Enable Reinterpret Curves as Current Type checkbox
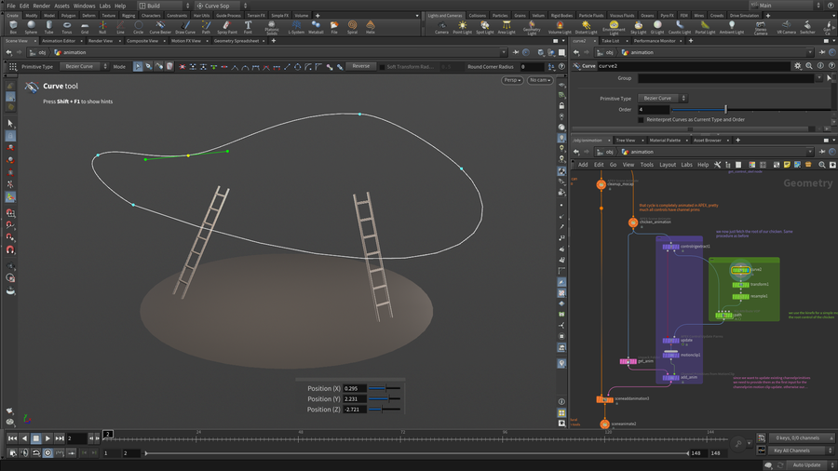The width and height of the screenshot is (838, 471). (x=641, y=119)
